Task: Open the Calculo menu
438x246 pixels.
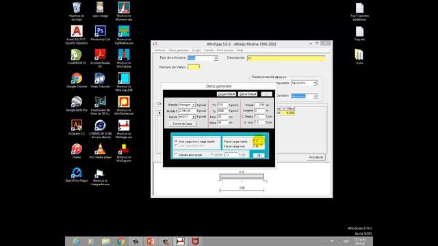Action: pos(209,50)
